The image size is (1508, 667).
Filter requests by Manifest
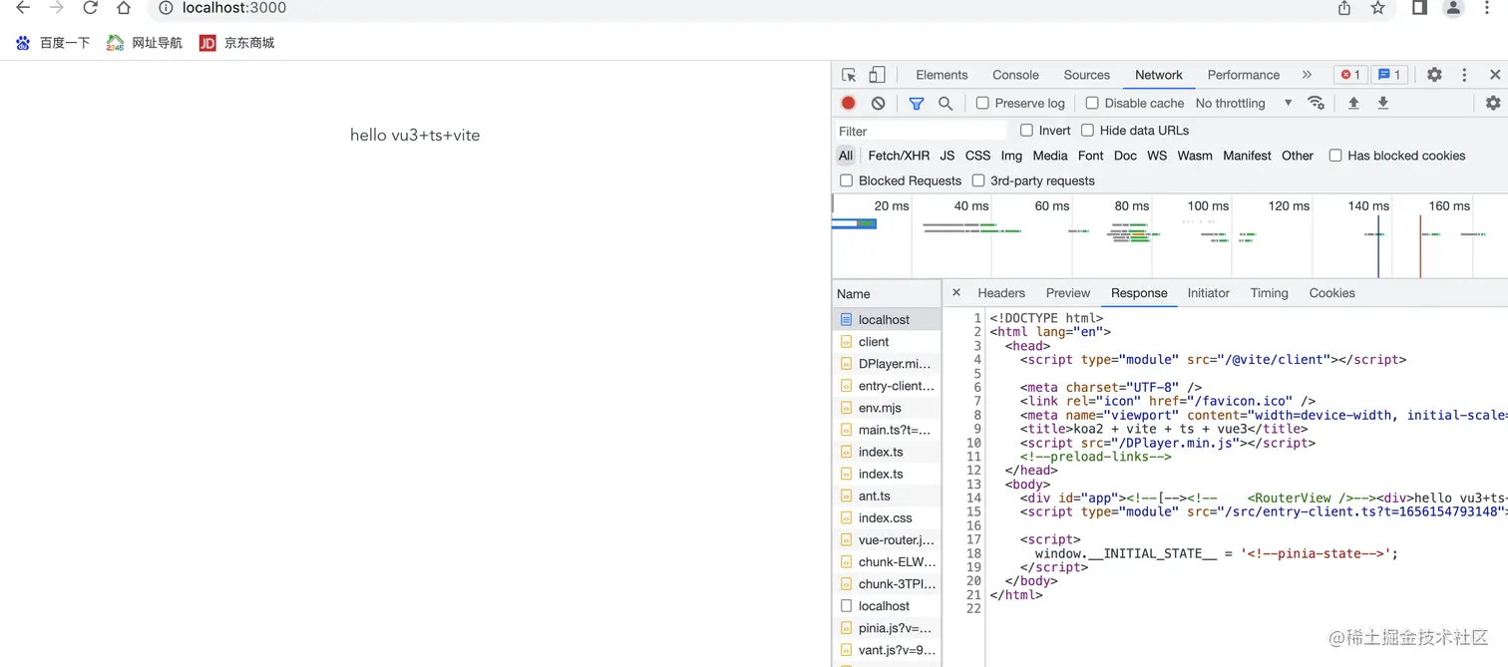tap(1247, 156)
